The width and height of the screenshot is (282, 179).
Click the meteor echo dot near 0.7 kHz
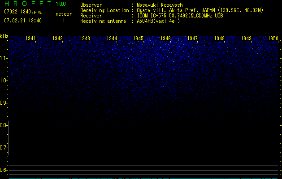(85, 145)
